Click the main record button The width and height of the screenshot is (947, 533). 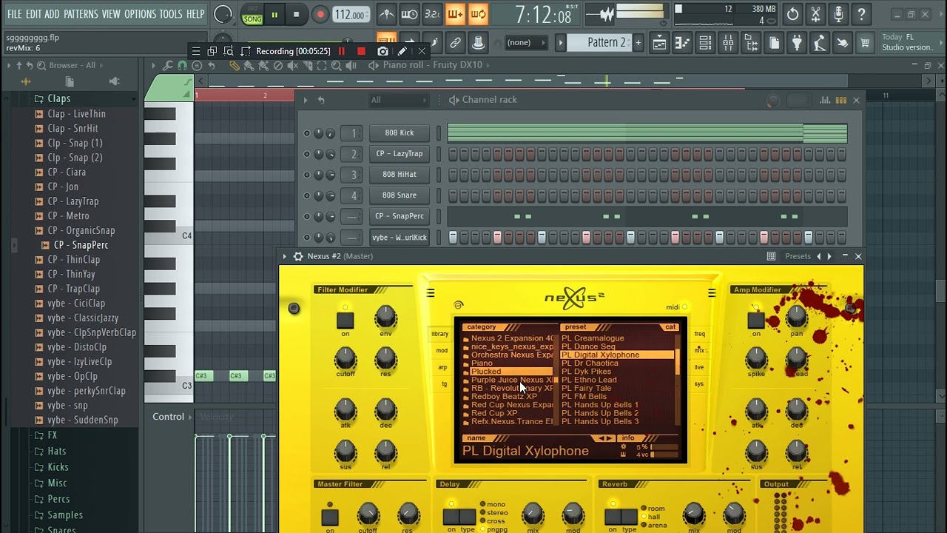tap(320, 14)
